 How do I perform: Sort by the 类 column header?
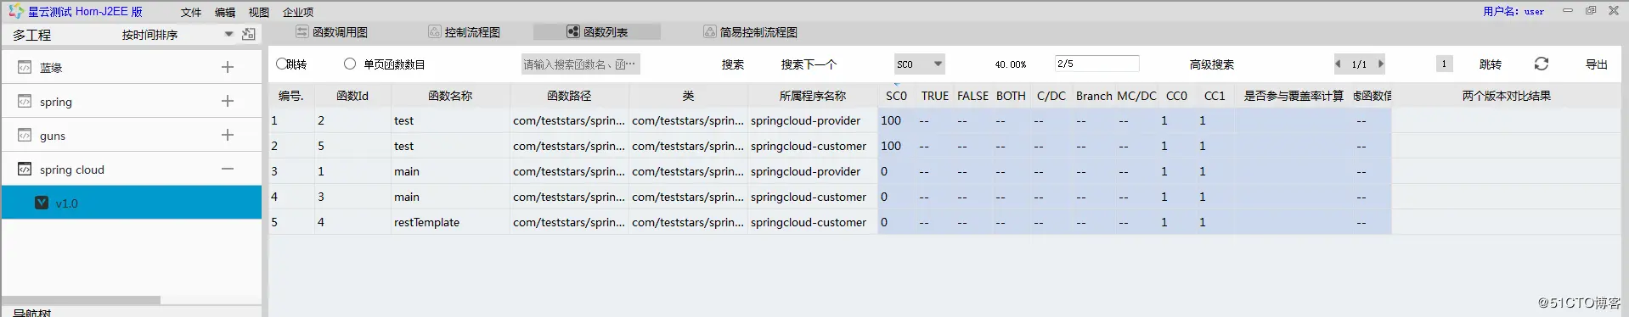pos(688,96)
